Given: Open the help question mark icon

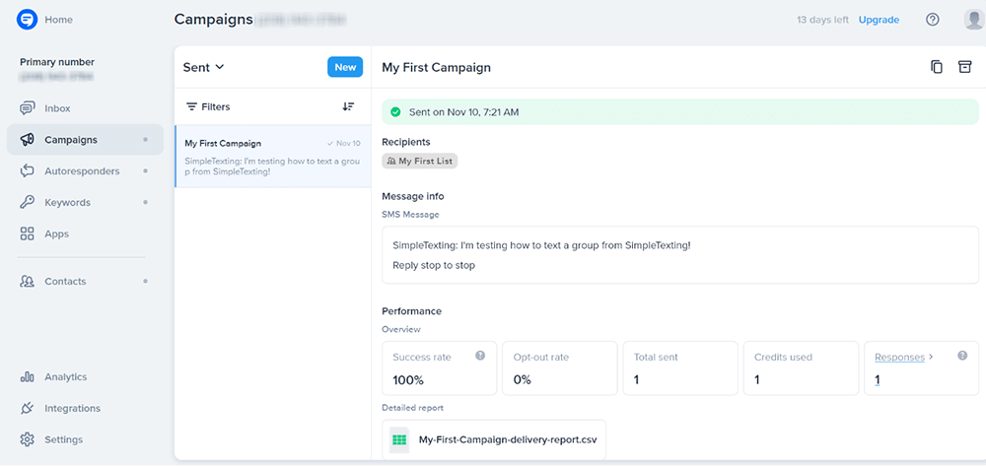Looking at the screenshot, I should click(x=933, y=20).
